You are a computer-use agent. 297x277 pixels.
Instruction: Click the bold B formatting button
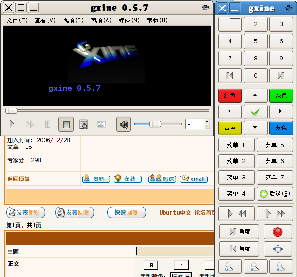point(151,265)
